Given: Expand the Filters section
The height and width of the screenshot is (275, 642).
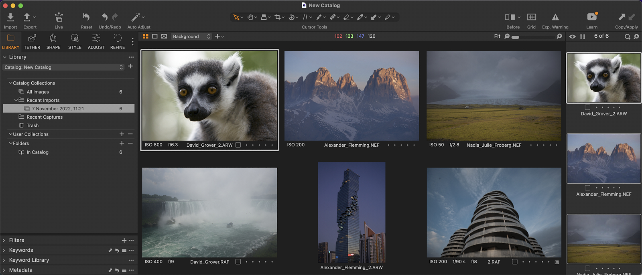Looking at the screenshot, I should pos(16,240).
